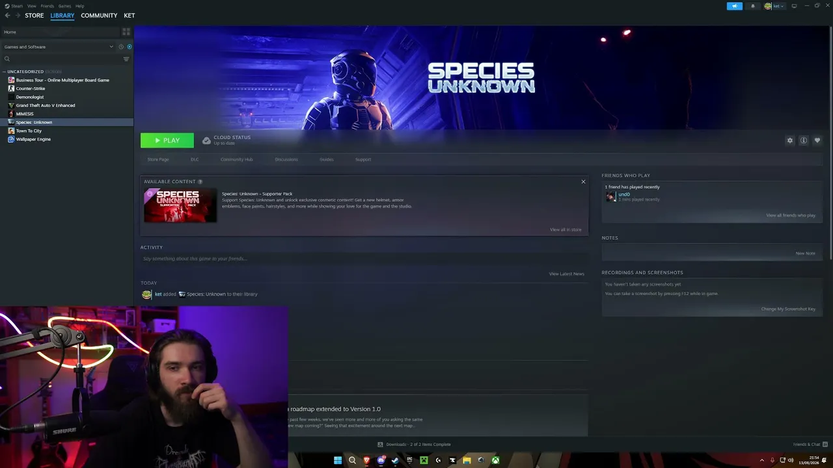833x468 pixels.
Task: Open the library advanced filter options
Action: point(126,59)
